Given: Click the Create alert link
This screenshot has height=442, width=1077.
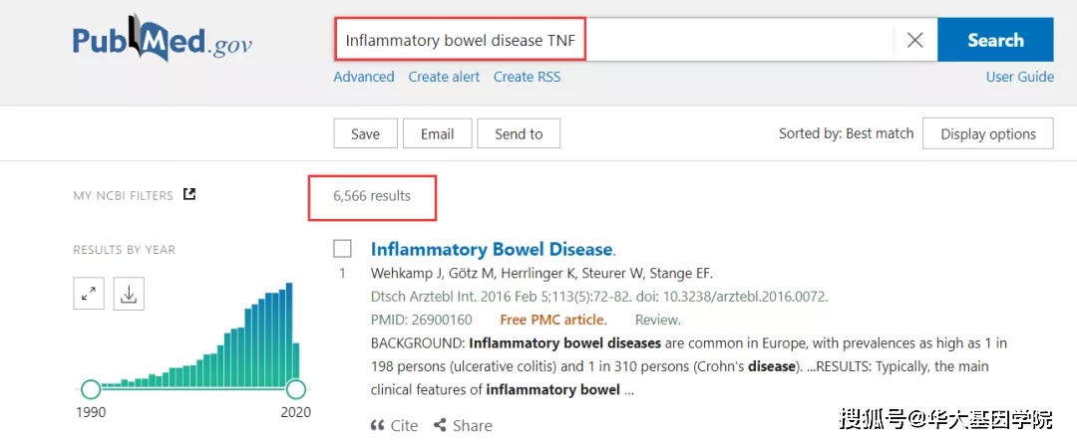Looking at the screenshot, I should click(444, 77).
